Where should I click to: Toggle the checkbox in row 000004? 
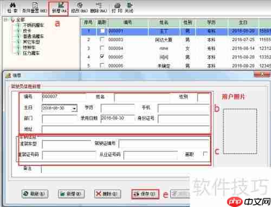pyautogui.click(x=102, y=48)
